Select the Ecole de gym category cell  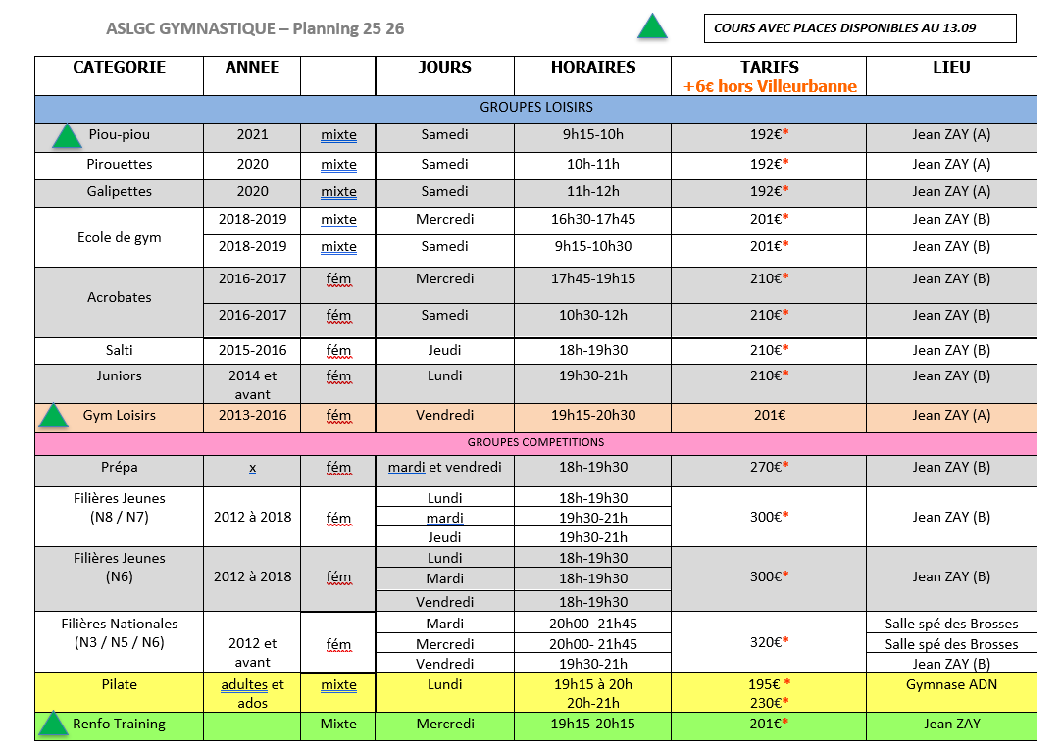(x=119, y=237)
